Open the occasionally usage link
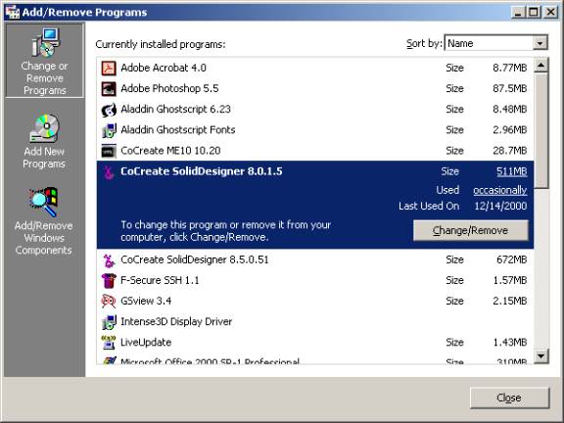Screen dimensions: 564x423 (x=500, y=190)
